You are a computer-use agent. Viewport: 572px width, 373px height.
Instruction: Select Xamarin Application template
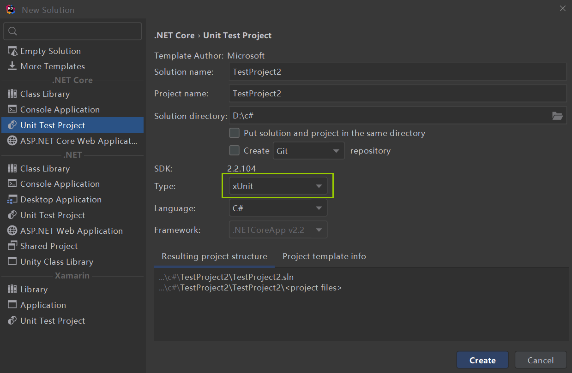72,305
